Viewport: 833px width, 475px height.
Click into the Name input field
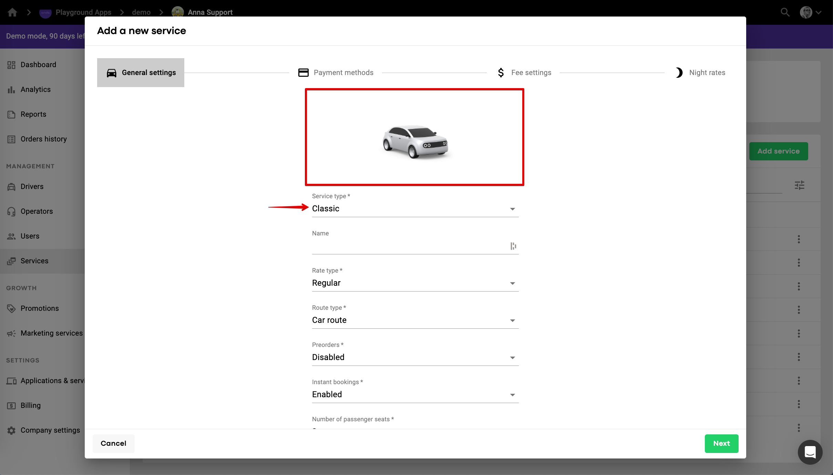click(x=410, y=246)
